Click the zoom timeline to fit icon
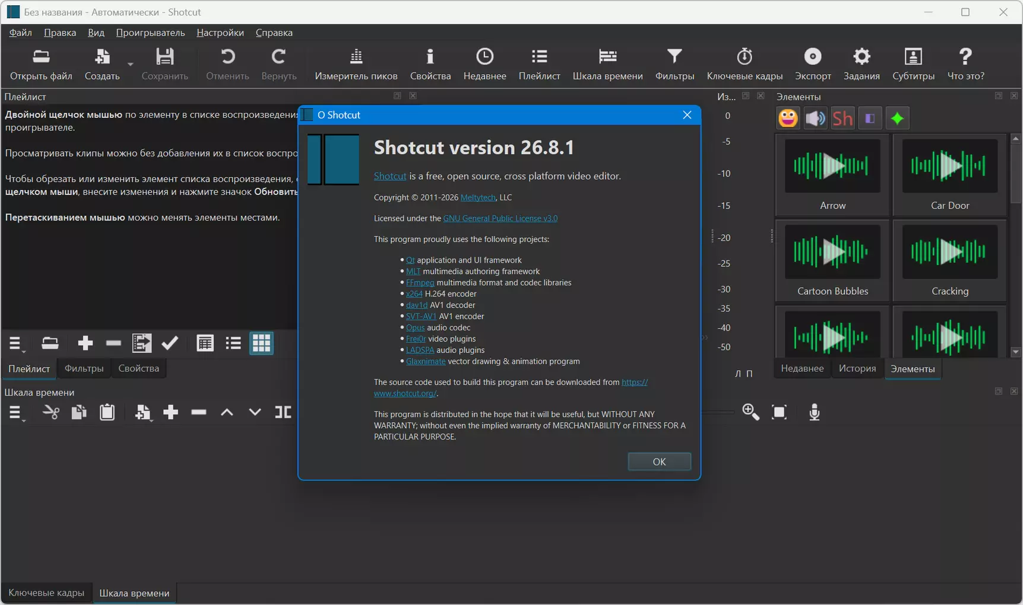The image size is (1023, 605). pos(779,412)
